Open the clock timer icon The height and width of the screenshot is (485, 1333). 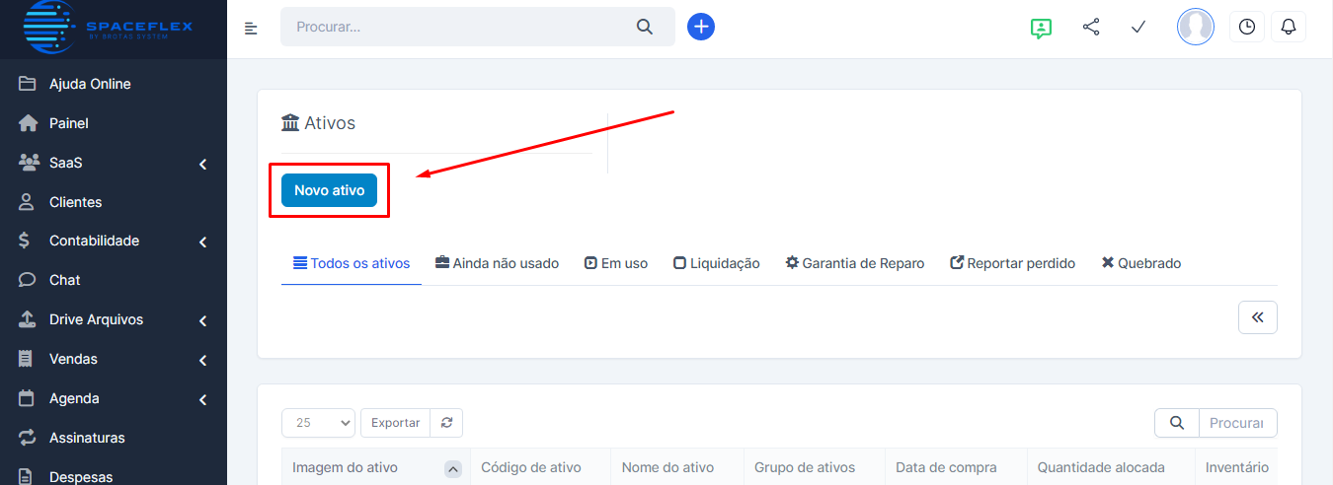point(1247,28)
